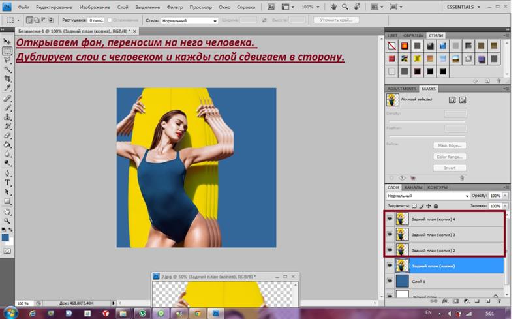The image size is (522, 319).
Task: Select the Zoom tool in toolbox
Action: pyautogui.click(x=7, y=220)
